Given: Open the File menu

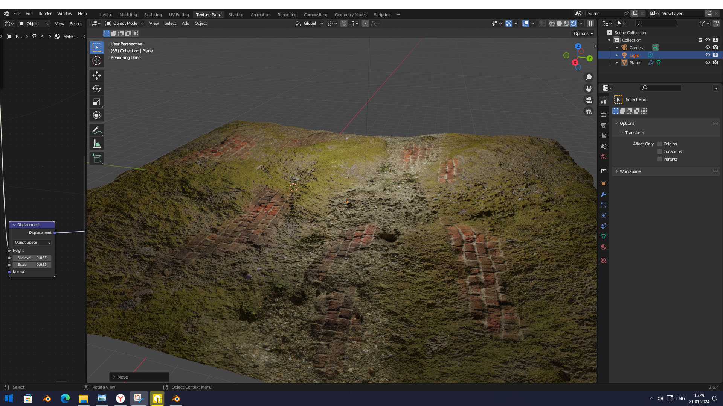Looking at the screenshot, I should tap(17, 14).
